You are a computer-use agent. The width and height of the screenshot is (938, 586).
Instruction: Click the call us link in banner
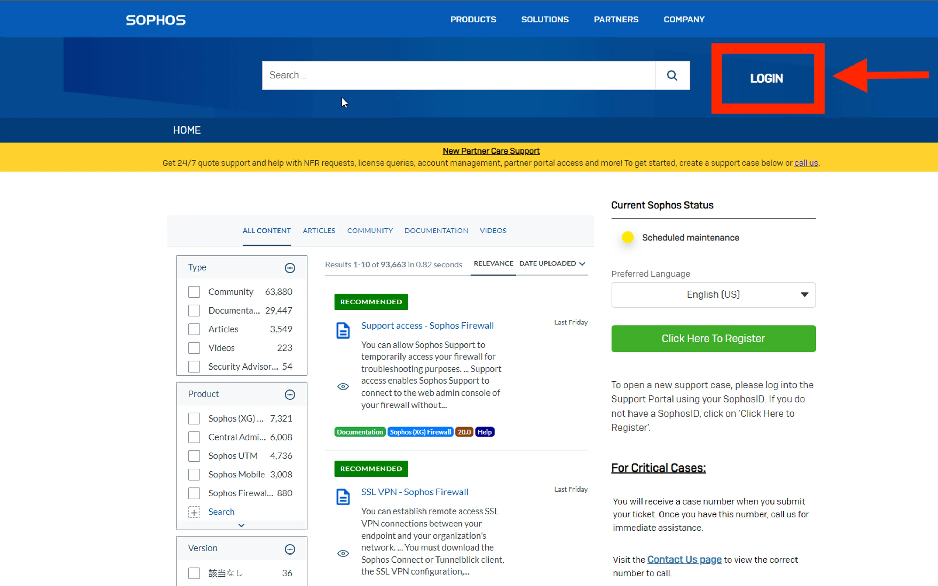pos(806,163)
